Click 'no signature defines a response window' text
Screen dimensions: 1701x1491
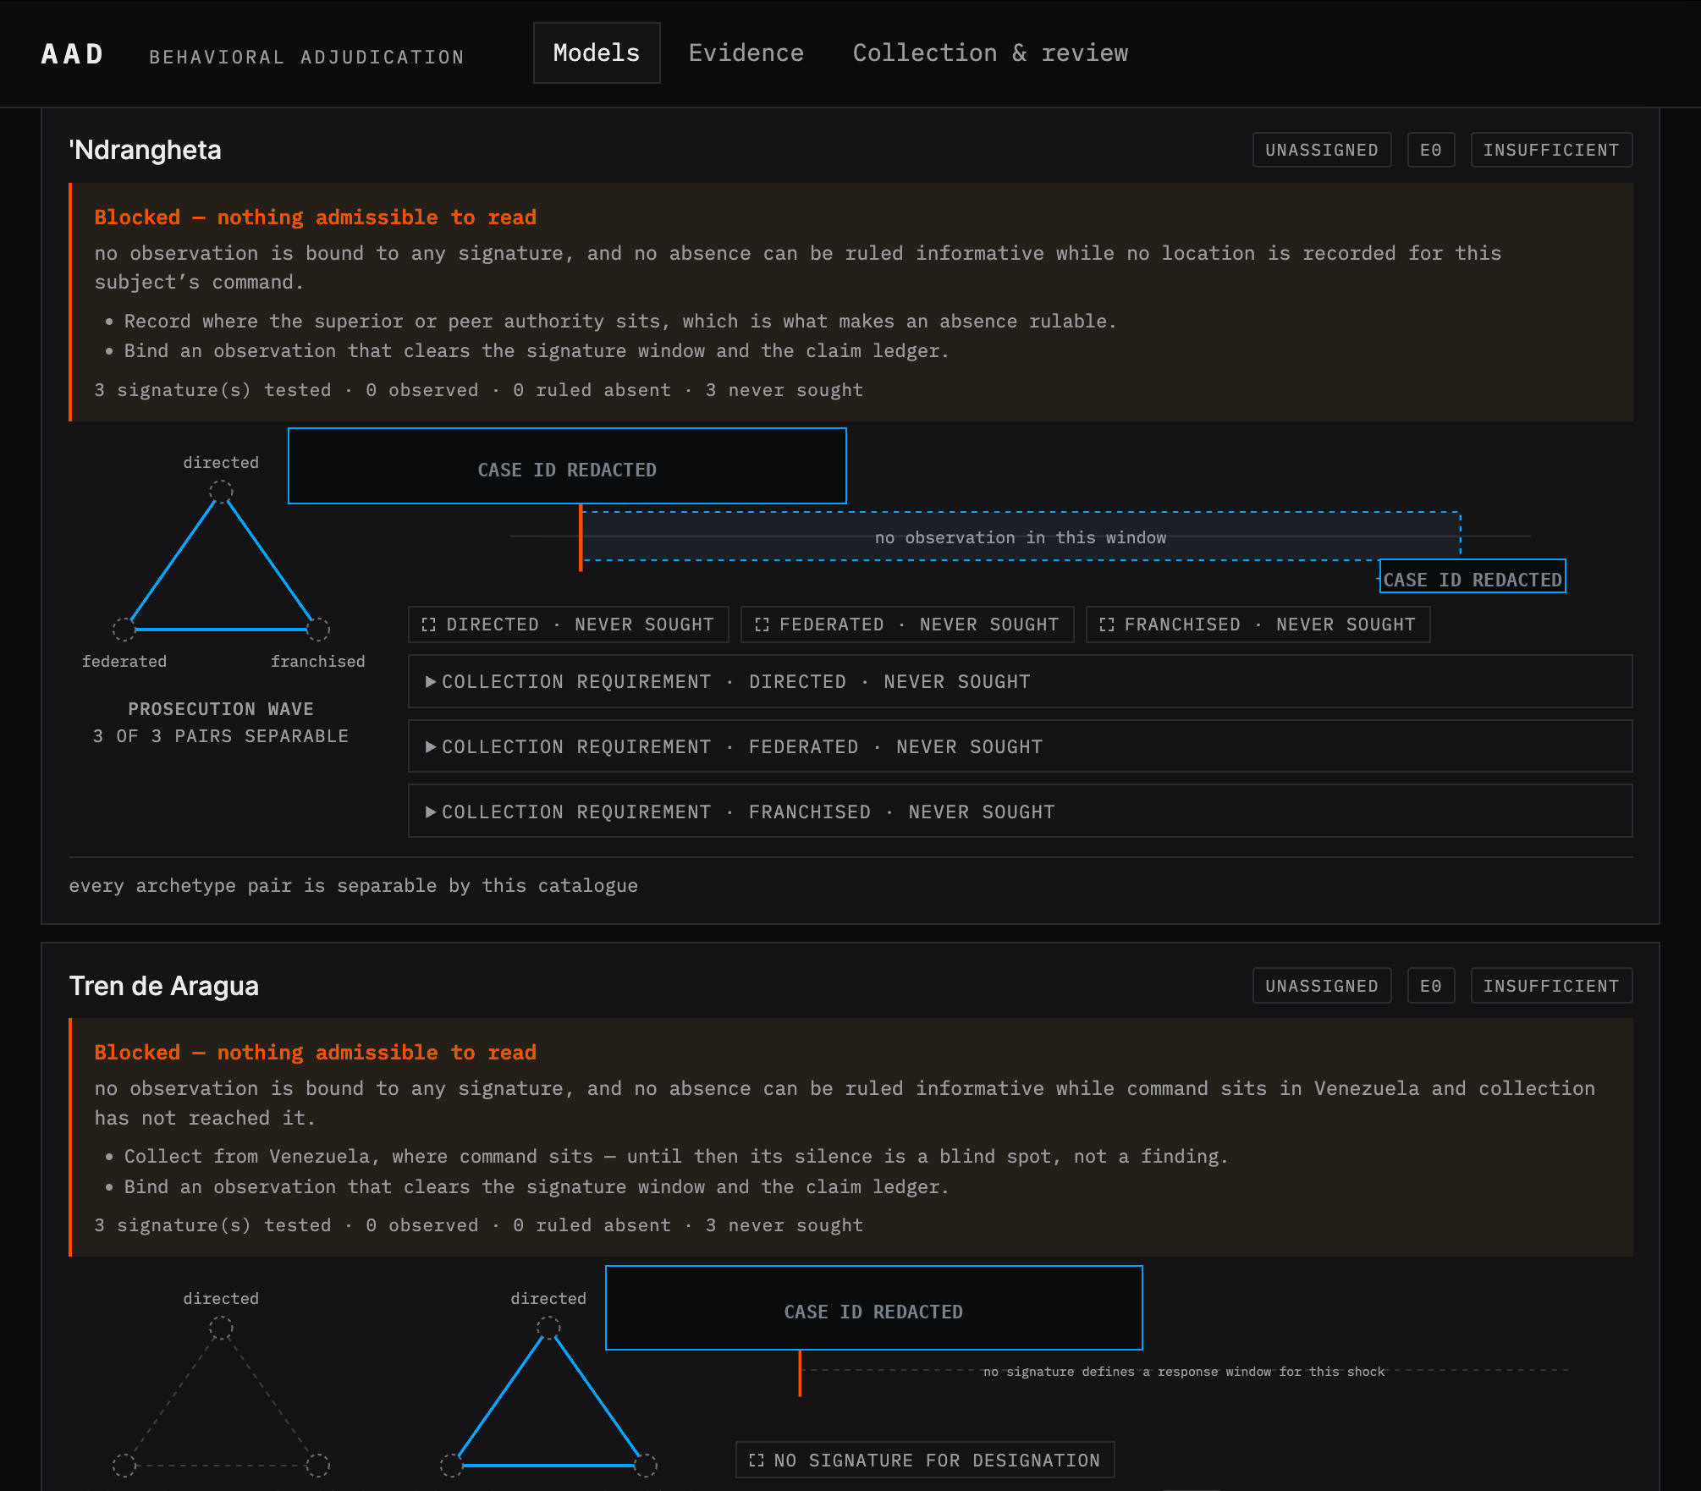click(x=1184, y=1372)
